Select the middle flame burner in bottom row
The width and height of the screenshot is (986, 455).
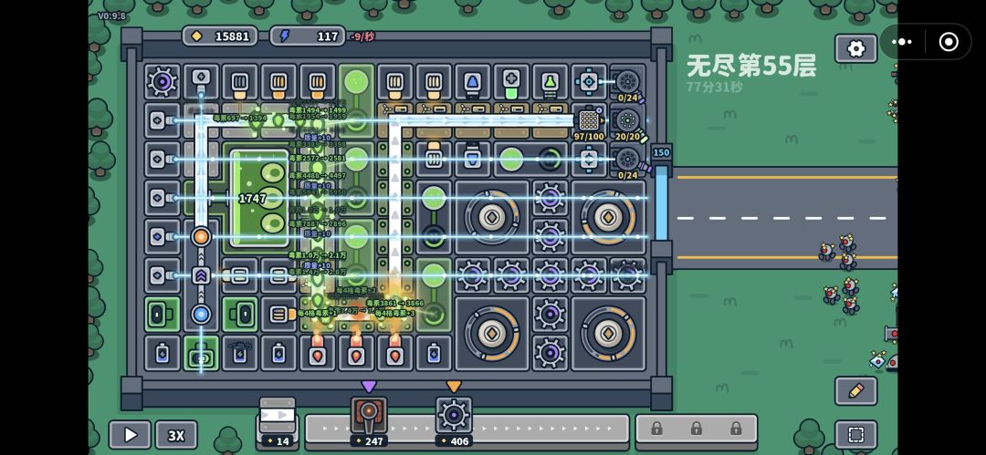point(357,353)
